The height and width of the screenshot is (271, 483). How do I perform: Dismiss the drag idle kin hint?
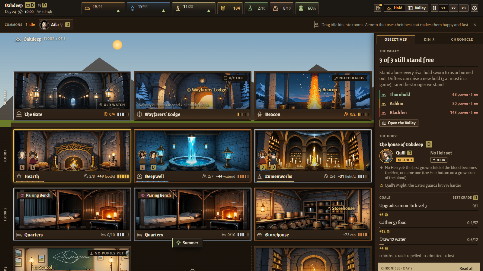pyautogui.click(x=475, y=25)
